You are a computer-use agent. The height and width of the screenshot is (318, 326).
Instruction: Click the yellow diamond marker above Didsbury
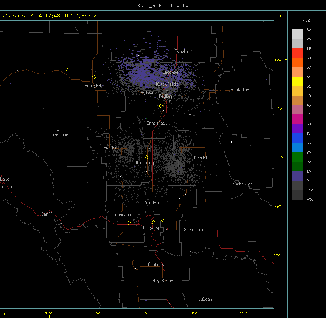click(147, 157)
